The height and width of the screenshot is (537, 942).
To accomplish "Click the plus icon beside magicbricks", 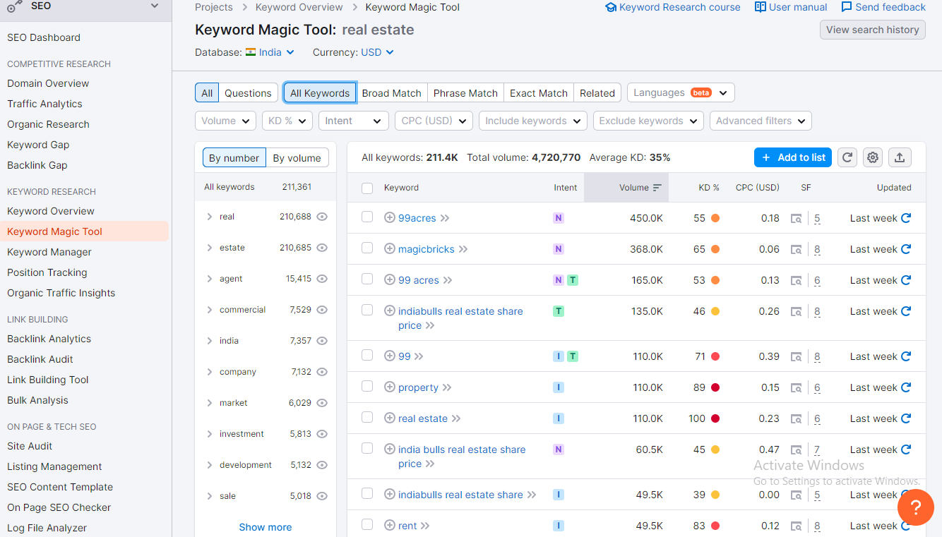I will click(390, 249).
